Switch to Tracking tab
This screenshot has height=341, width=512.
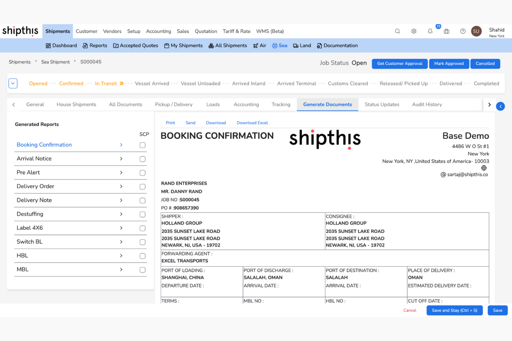(x=281, y=104)
